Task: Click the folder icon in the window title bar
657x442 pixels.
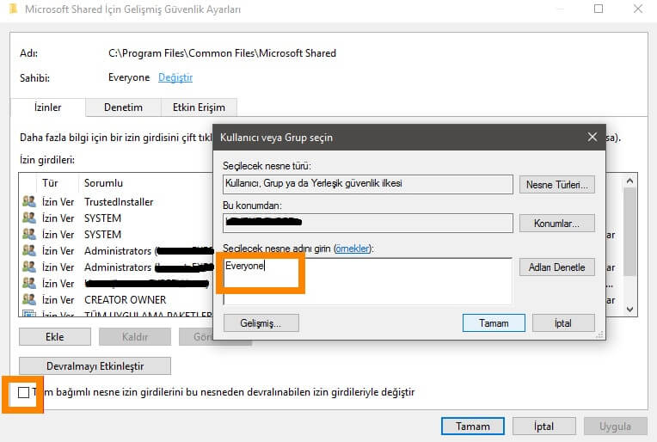Action: [13, 9]
